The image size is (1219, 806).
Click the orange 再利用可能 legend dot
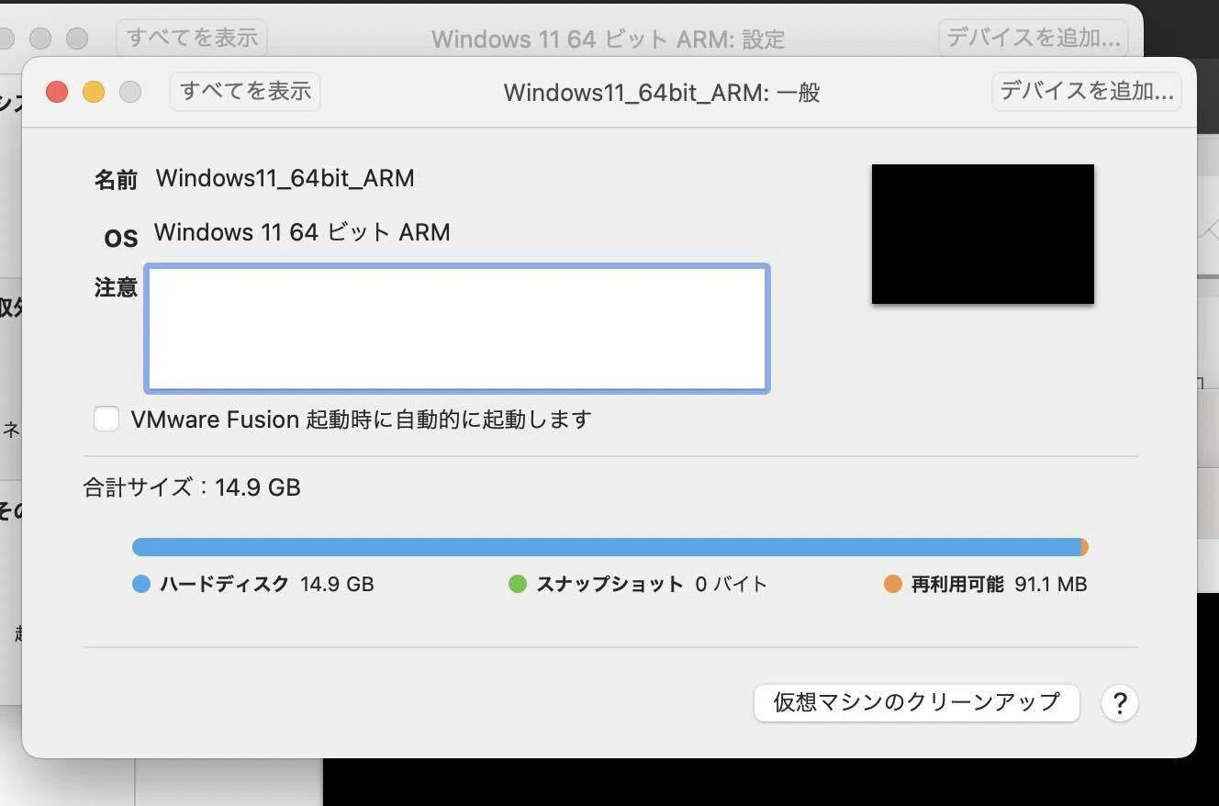point(893,584)
